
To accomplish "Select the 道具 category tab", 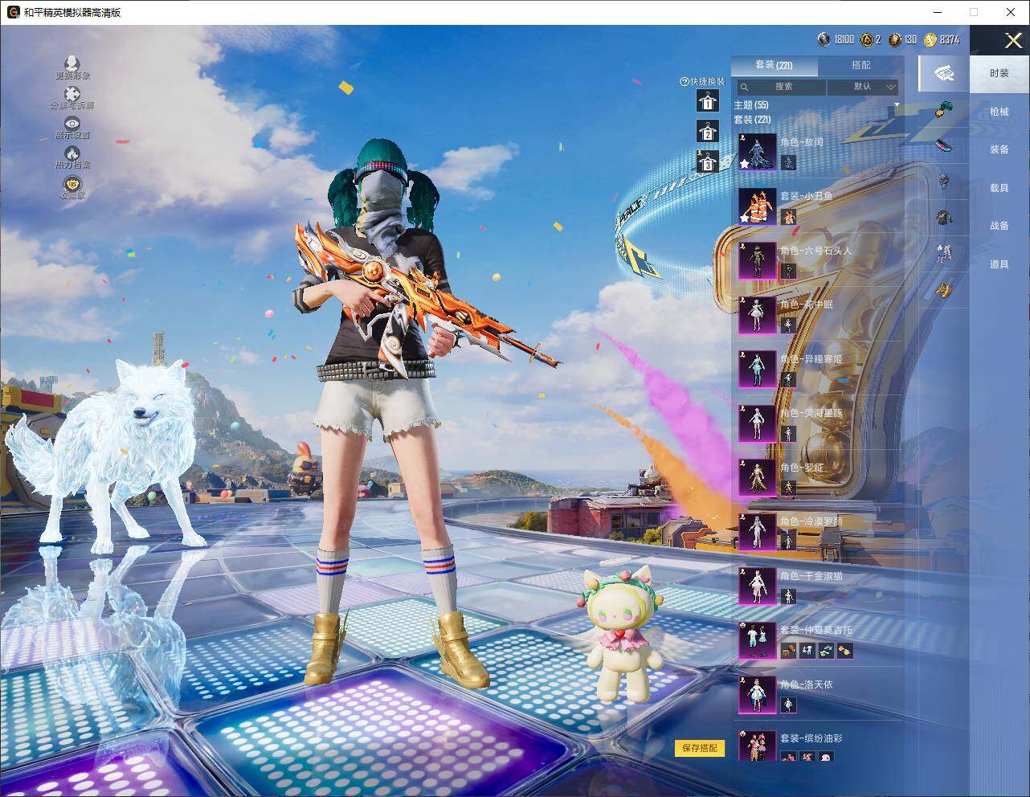I will click(x=999, y=264).
